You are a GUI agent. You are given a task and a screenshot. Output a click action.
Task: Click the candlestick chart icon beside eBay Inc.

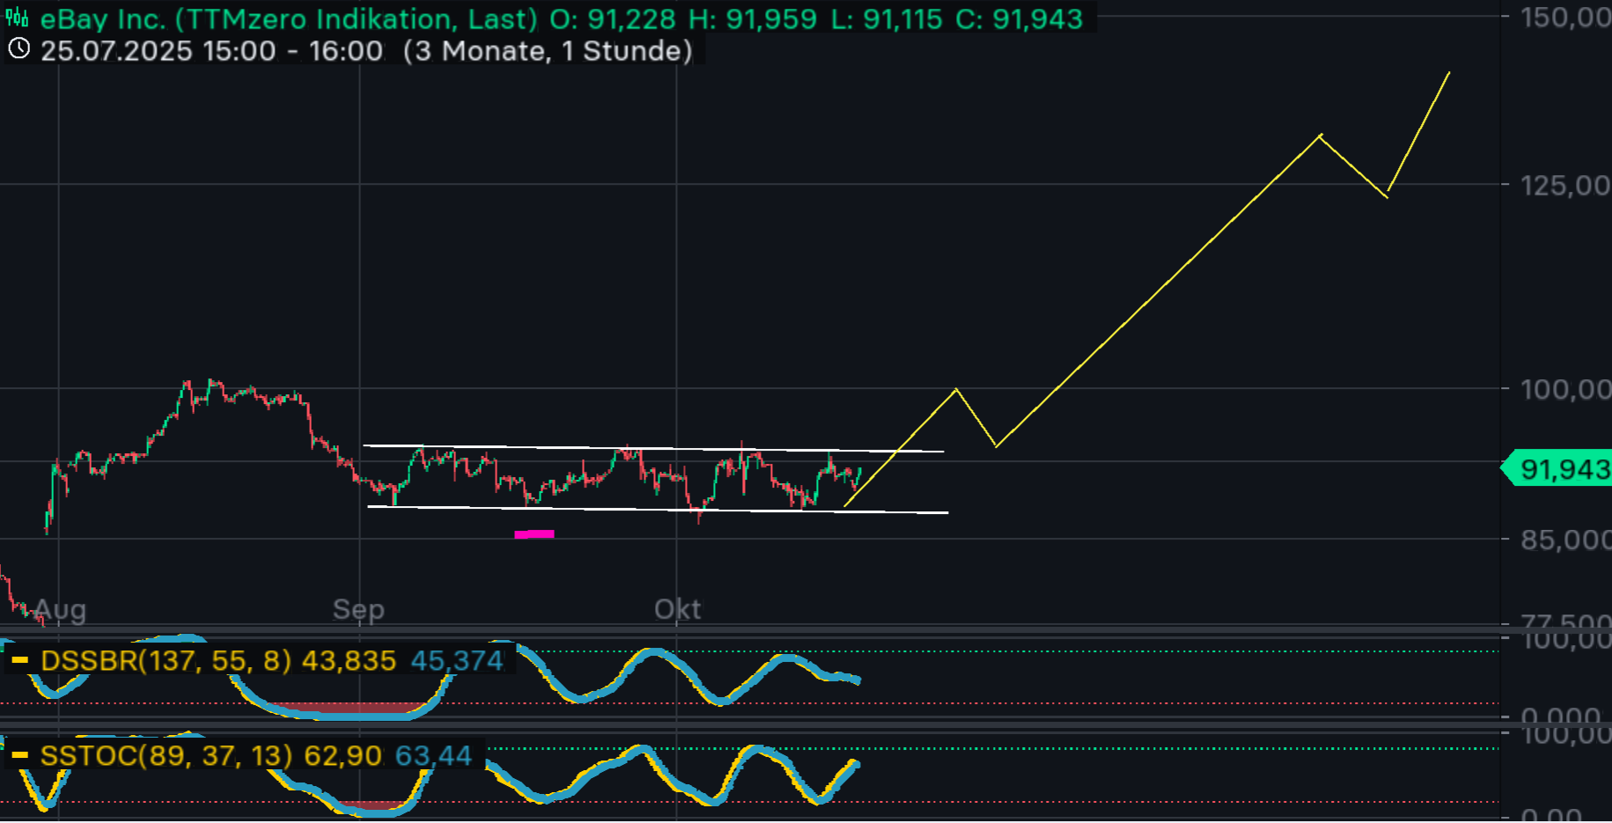[17, 18]
